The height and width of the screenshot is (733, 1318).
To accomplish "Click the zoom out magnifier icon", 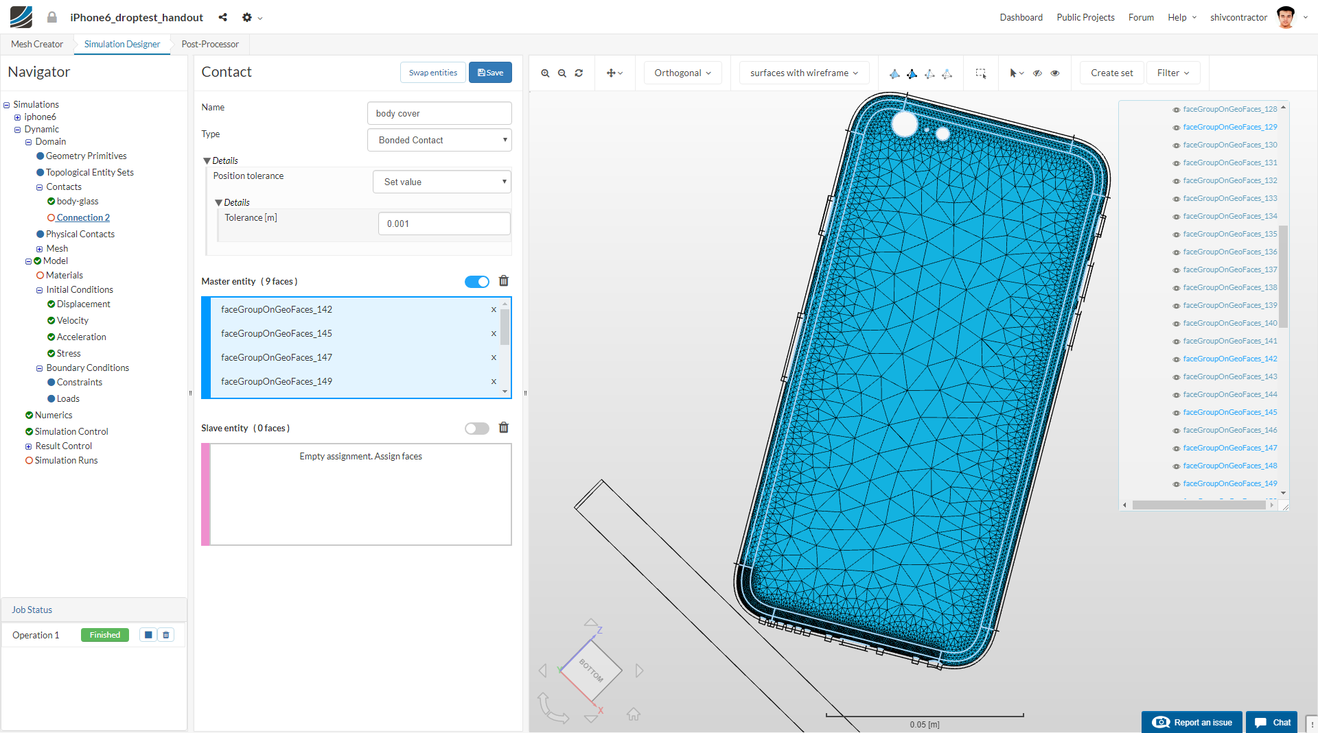I will tap(562, 73).
